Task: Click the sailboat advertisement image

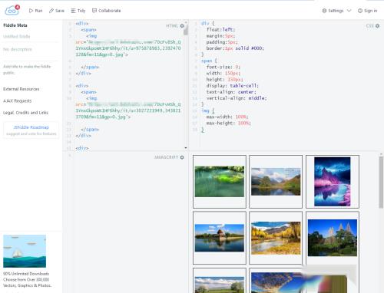Action: pyautogui.click(x=25, y=251)
